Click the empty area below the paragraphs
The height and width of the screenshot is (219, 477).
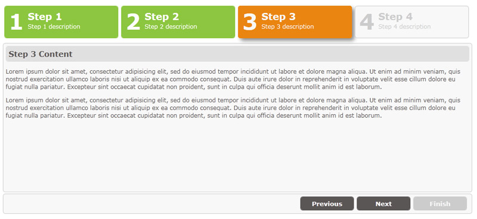(237, 155)
